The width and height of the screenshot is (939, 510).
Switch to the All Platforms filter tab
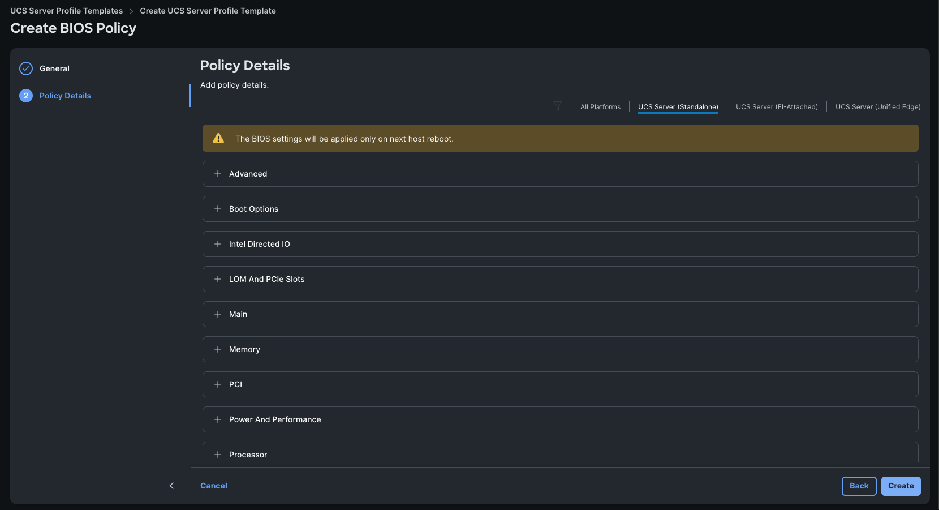pos(600,107)
